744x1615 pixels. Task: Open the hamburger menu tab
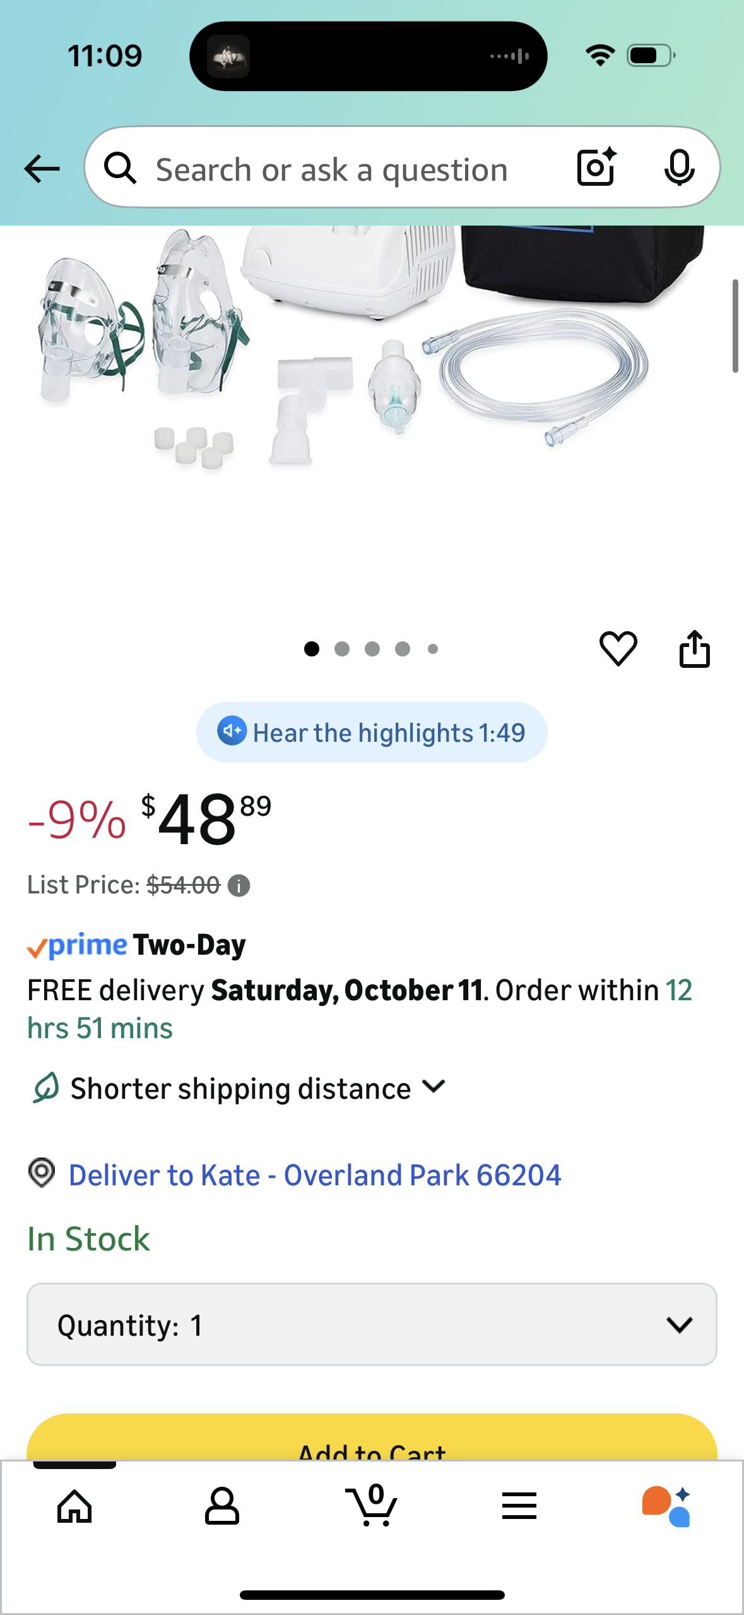pyautogui.click(x=519, y=1506)
